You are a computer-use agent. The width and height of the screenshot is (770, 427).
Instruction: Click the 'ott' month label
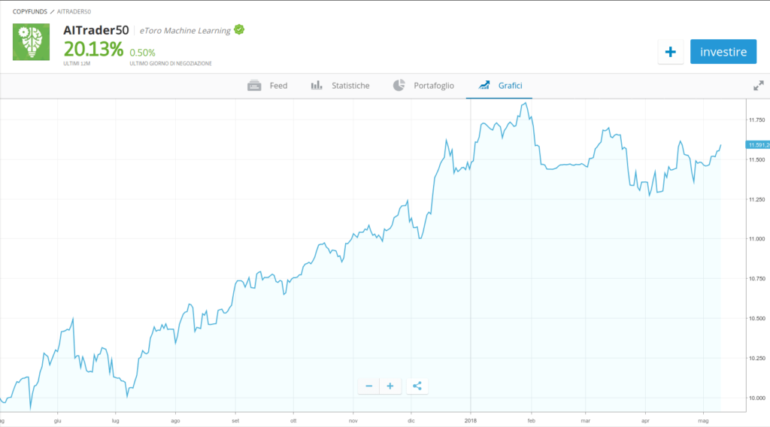click(293, 421)
